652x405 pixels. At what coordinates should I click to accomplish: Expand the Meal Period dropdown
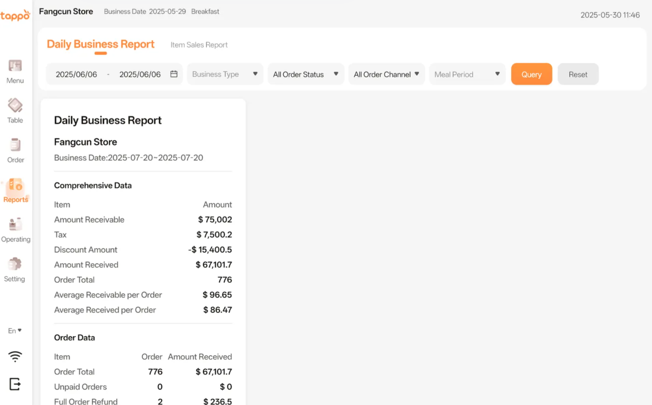click(467, 74)
